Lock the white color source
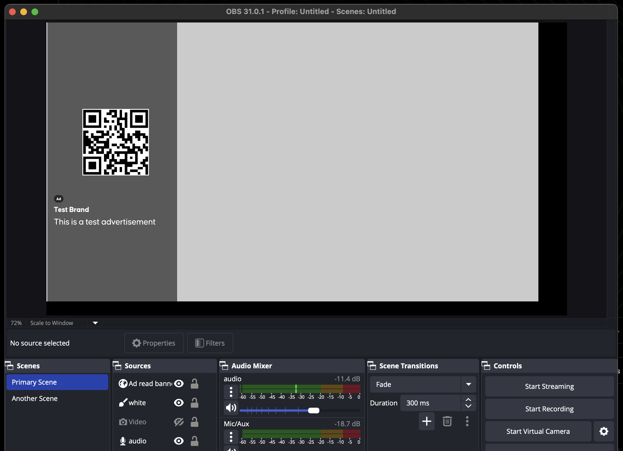The image size is (623, 451). point(194,403)
